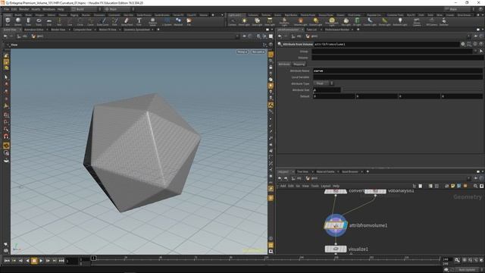The height and width of the screenshot is (273, 485).
Task: Select the Box shelf tool
Action: pyautogui.click(x=8, y=22)
